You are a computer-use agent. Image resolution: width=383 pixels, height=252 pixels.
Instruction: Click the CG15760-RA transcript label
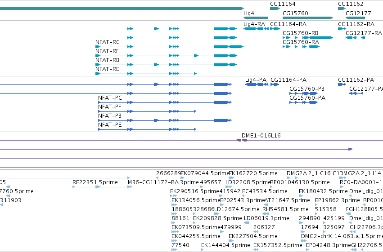tap(301, 42)
